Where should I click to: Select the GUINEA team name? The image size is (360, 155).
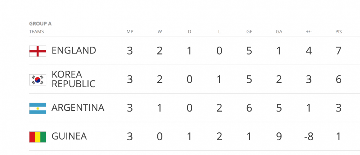point(69,136)
